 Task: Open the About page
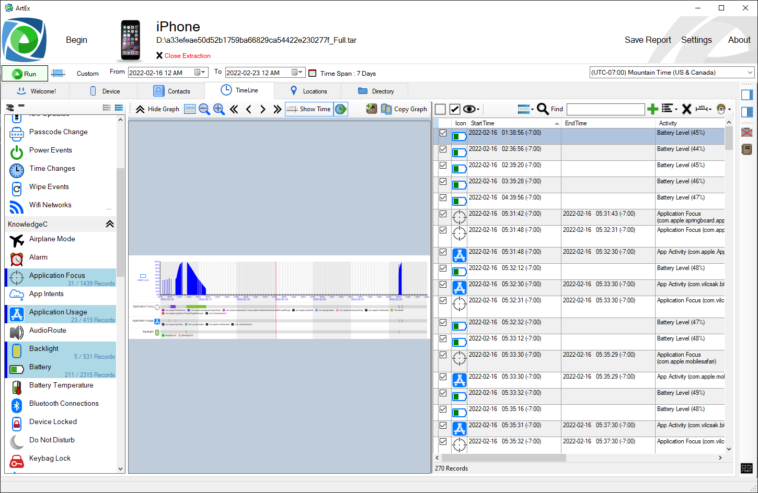pyautogui.click(x=739, y=40)
